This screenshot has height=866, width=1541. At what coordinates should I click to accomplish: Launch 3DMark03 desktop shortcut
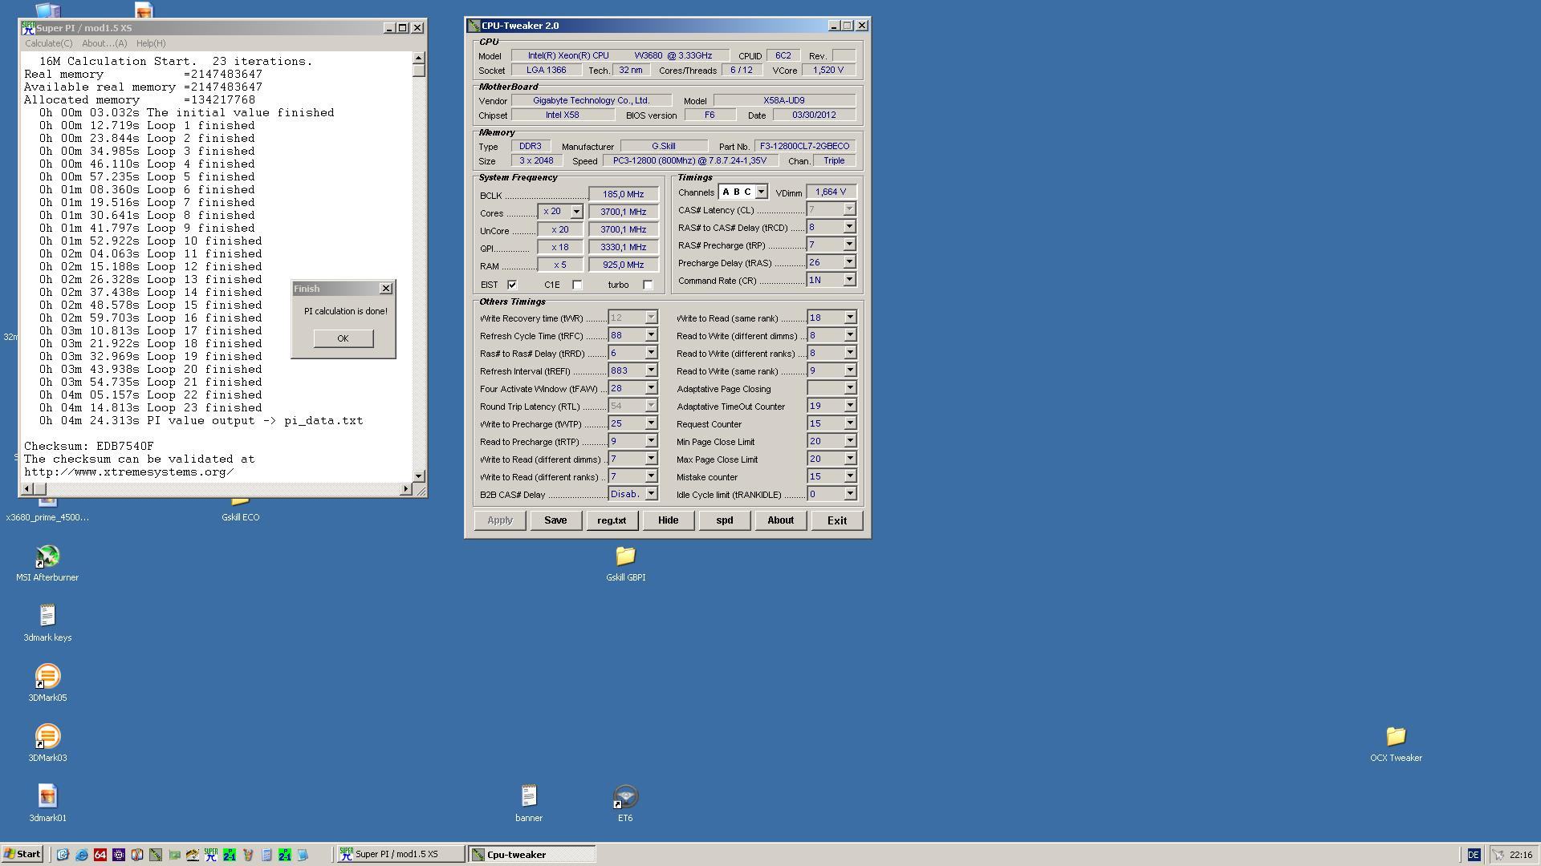point(47,743)
